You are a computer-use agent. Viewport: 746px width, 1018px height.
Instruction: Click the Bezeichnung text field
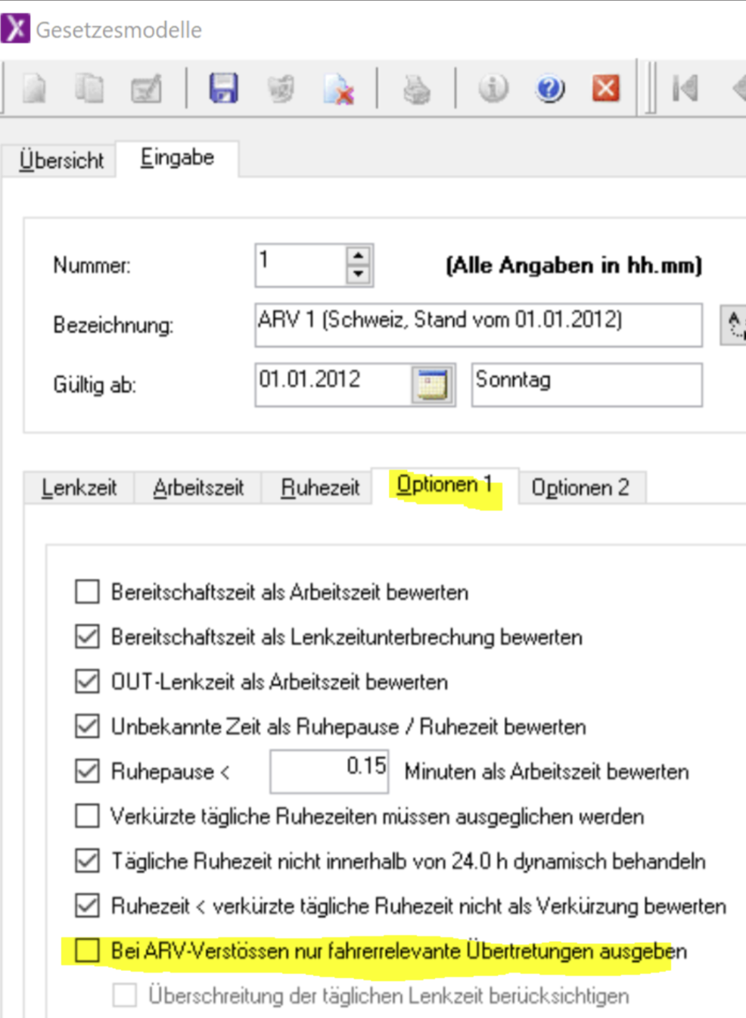(x=477, y=325)
